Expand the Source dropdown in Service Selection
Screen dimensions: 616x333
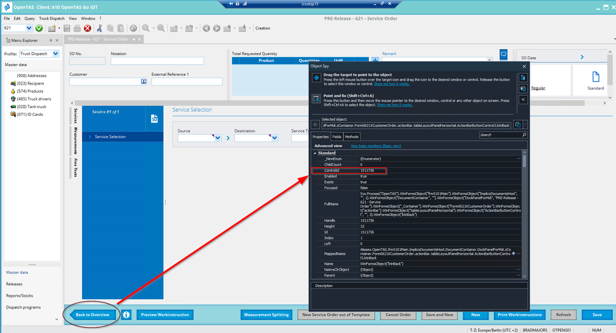pos(217,138)
